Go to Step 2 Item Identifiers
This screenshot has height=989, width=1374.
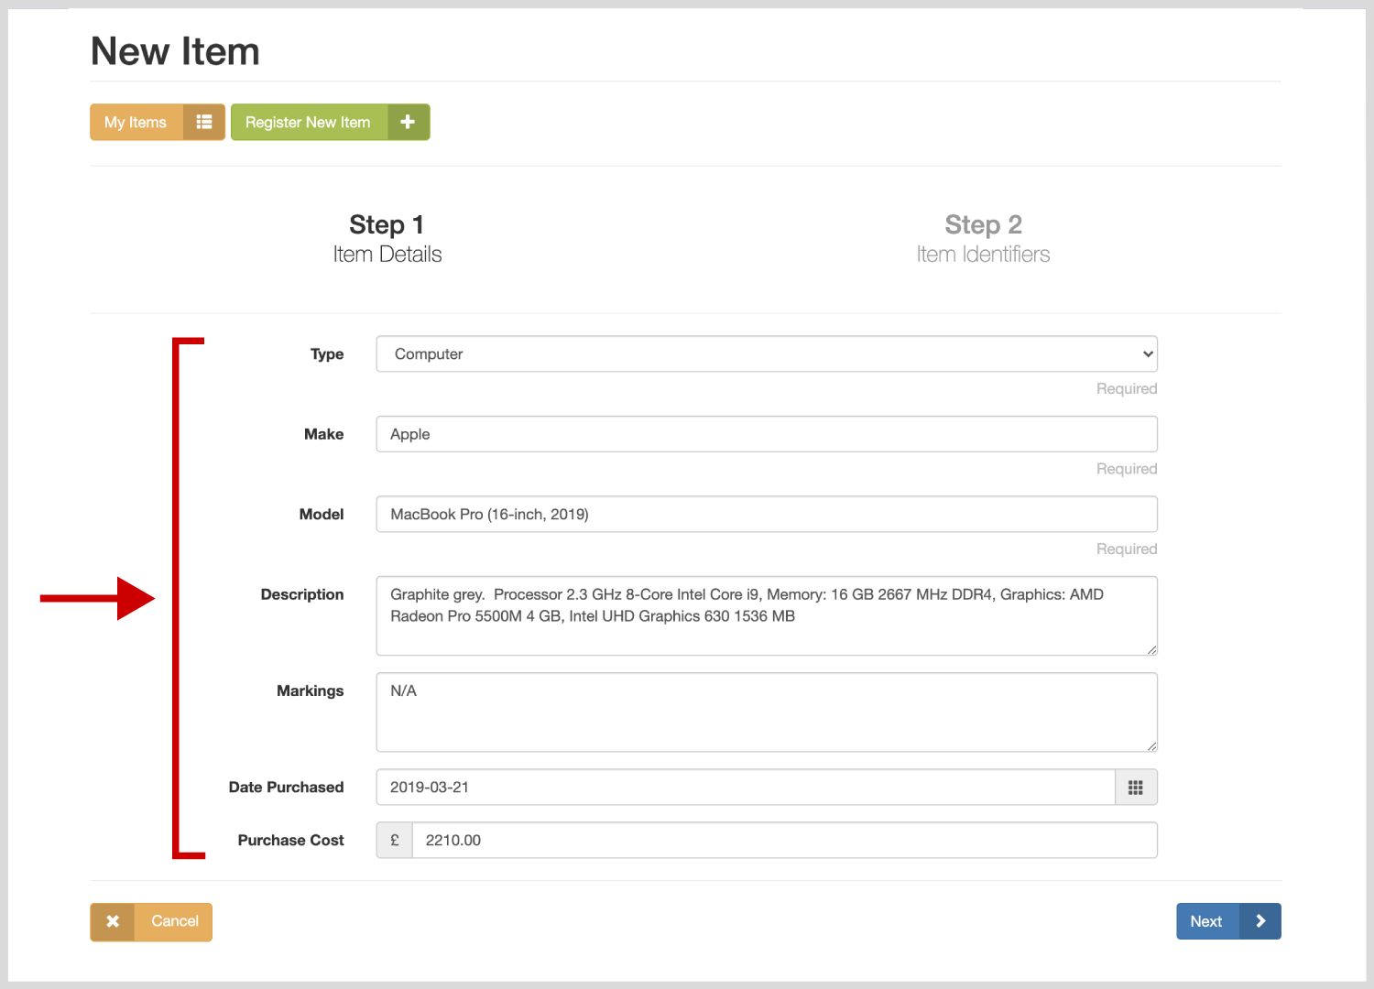click(x=983, y=238)
